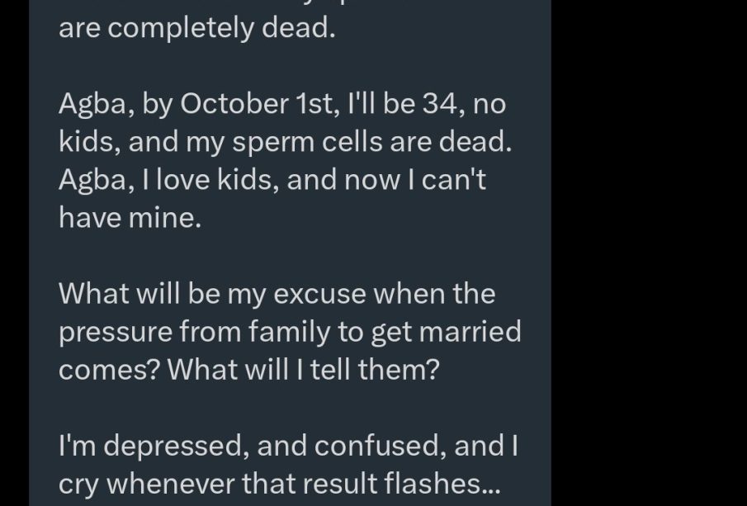Click the number "34" in the post

(x=443, y=103)
